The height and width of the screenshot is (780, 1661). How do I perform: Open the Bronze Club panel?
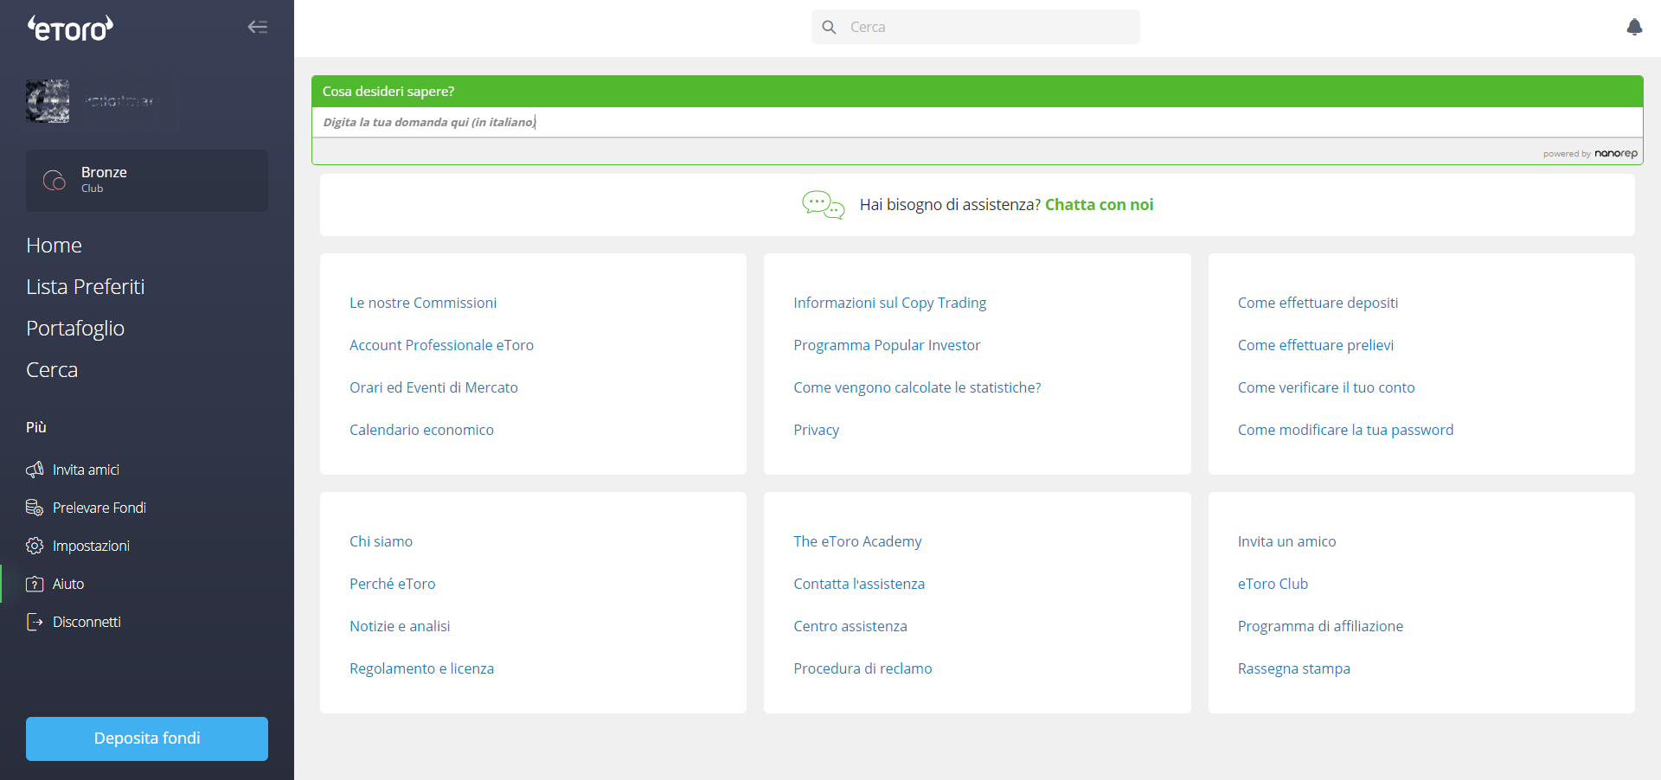point(147,180)
